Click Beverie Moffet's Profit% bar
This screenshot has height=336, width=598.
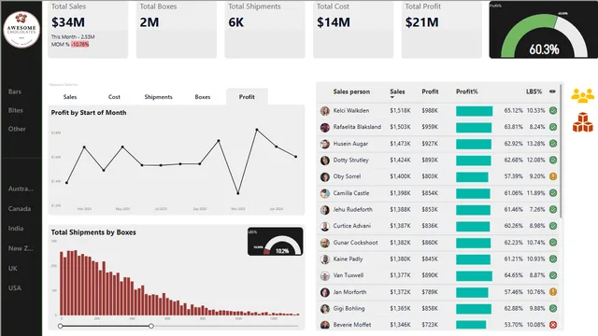pos(471,325)
